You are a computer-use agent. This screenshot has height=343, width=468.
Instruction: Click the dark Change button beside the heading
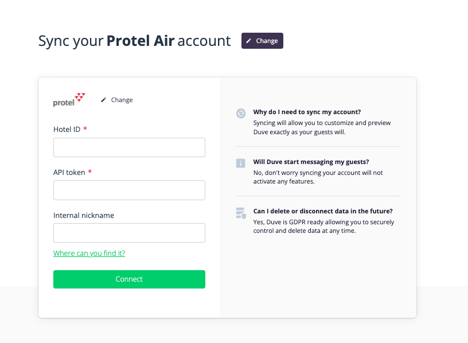[x=262, y=41]
